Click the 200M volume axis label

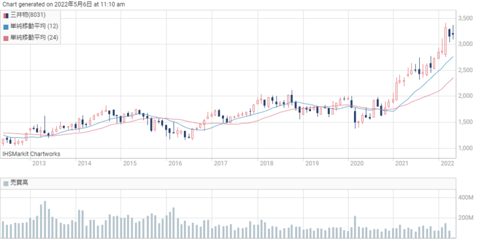(466, 218)
